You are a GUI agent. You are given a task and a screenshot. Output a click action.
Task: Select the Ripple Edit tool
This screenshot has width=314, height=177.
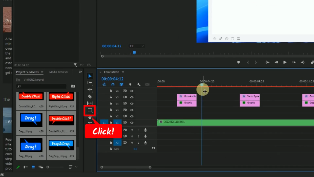point(90,90)
